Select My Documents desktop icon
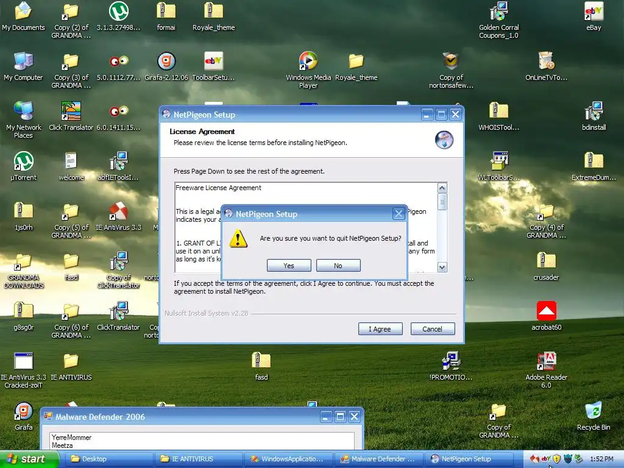This screenshot has width=624, height=468. click(x=23, y=16)
